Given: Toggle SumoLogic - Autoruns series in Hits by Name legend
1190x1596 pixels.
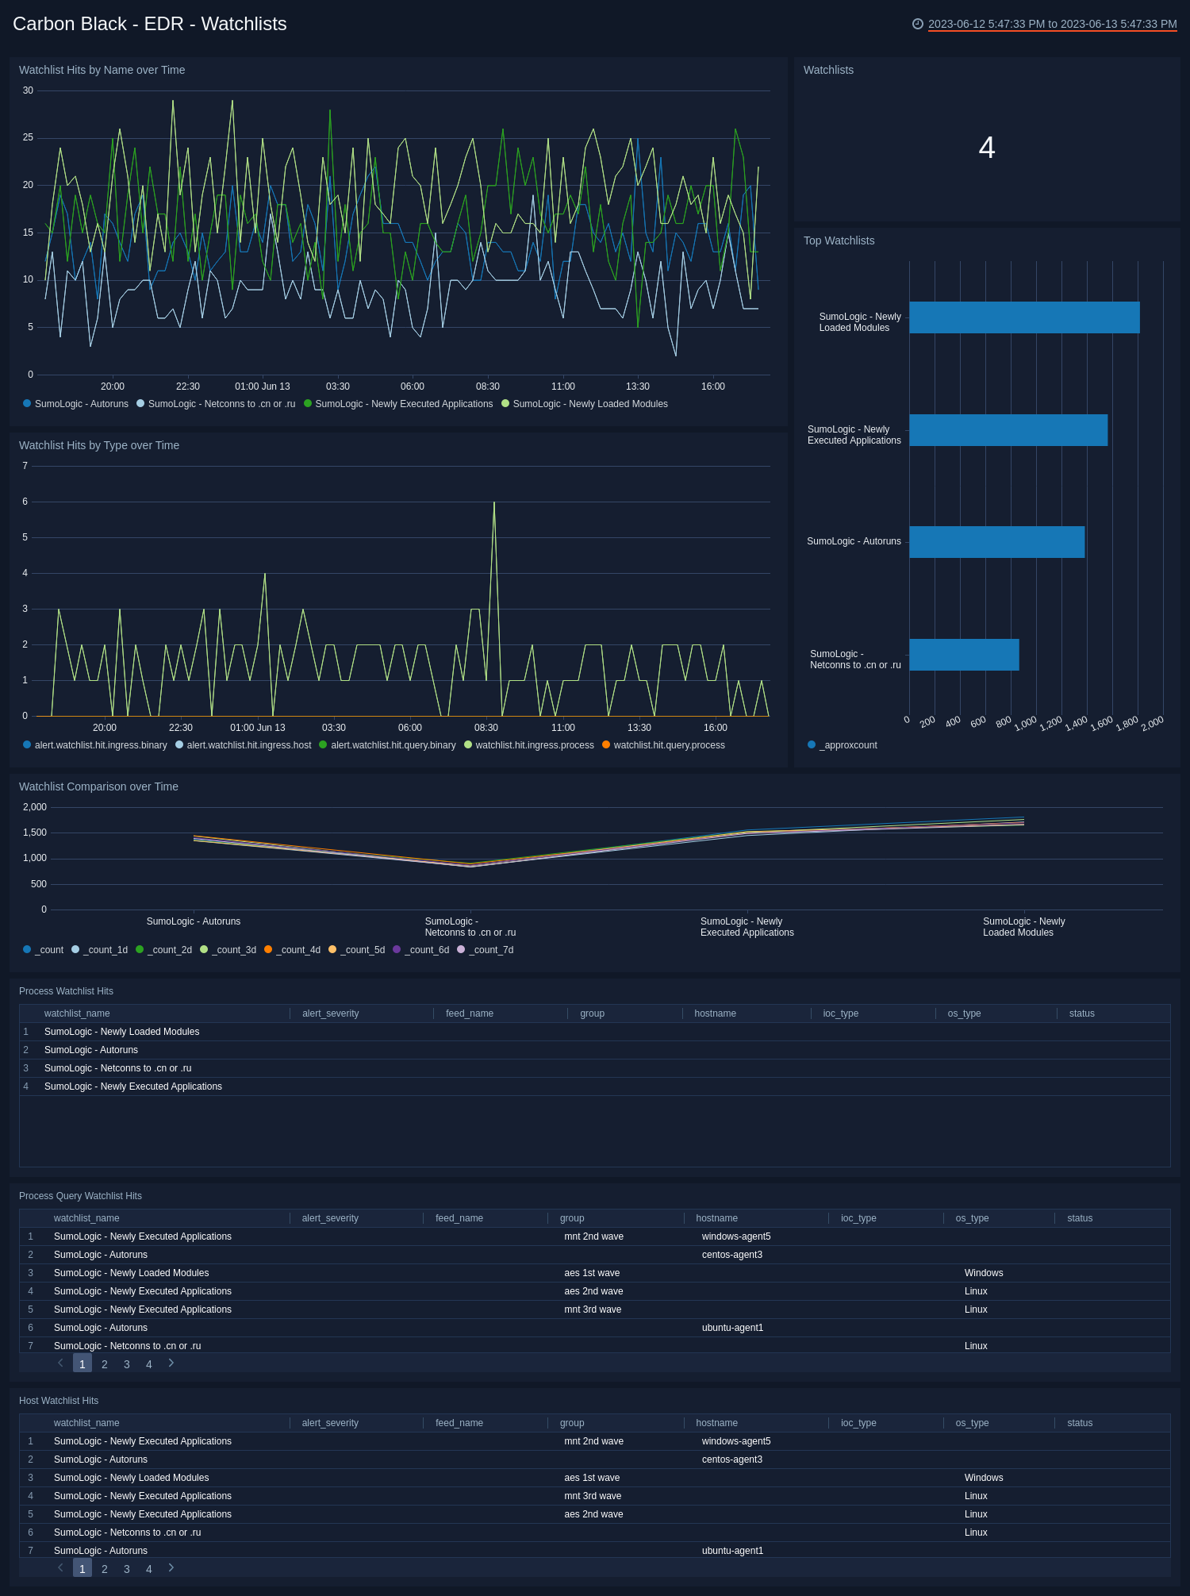Looking at the screenshot, I should tap(76, 404).
